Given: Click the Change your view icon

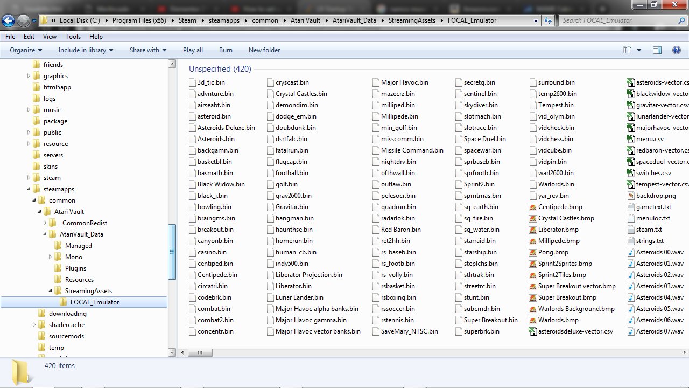Looking at the screenshot, I should coord(627,50).
